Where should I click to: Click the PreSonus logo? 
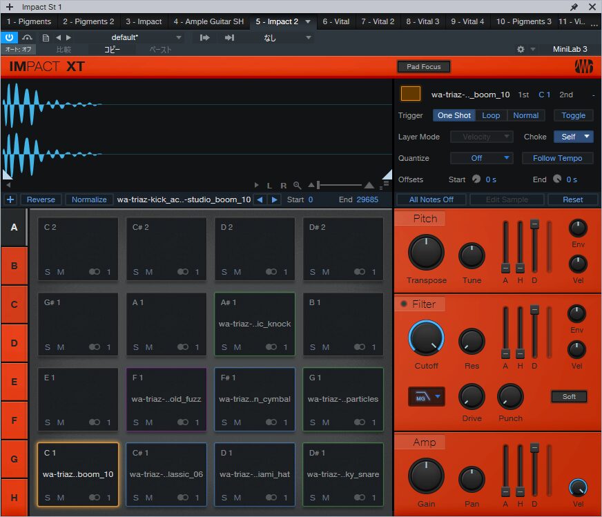(583, 66)
